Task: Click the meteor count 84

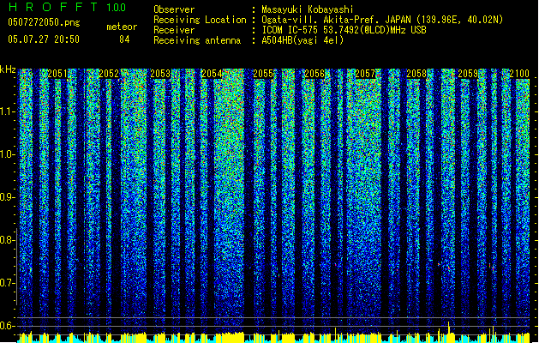Action: (124, 39)
